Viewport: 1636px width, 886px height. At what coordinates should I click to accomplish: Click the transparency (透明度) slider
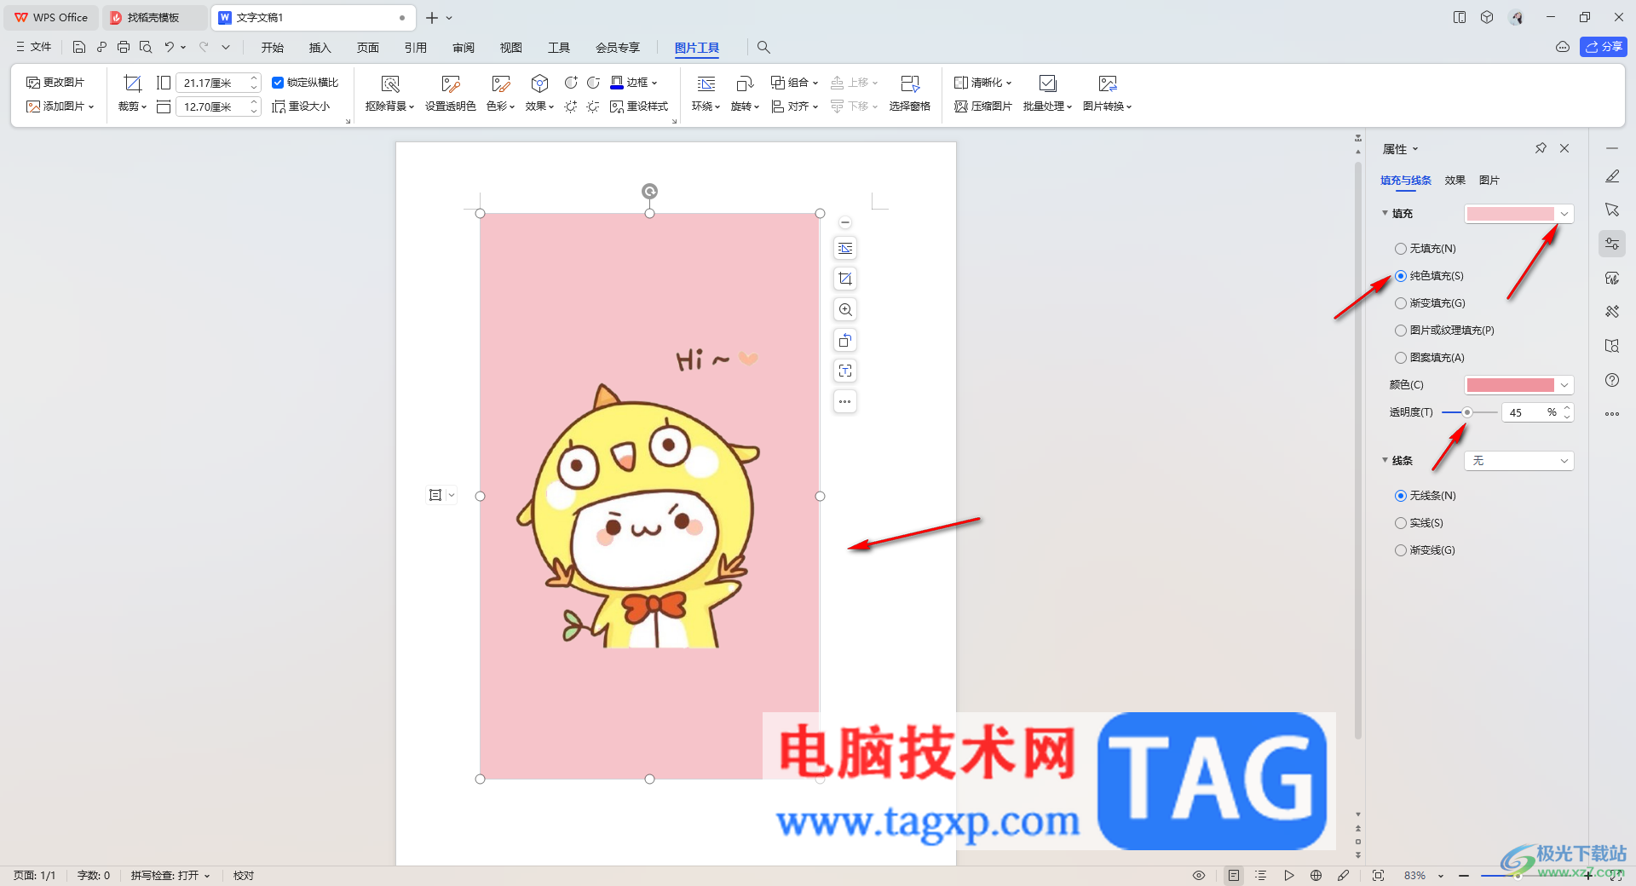click(1469, 412)
